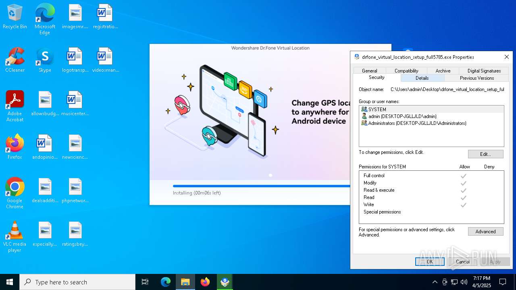This screenshot has width=516, height=290.
Task: Click the installer slideshow page indicator dot
Action: (270, 175)
